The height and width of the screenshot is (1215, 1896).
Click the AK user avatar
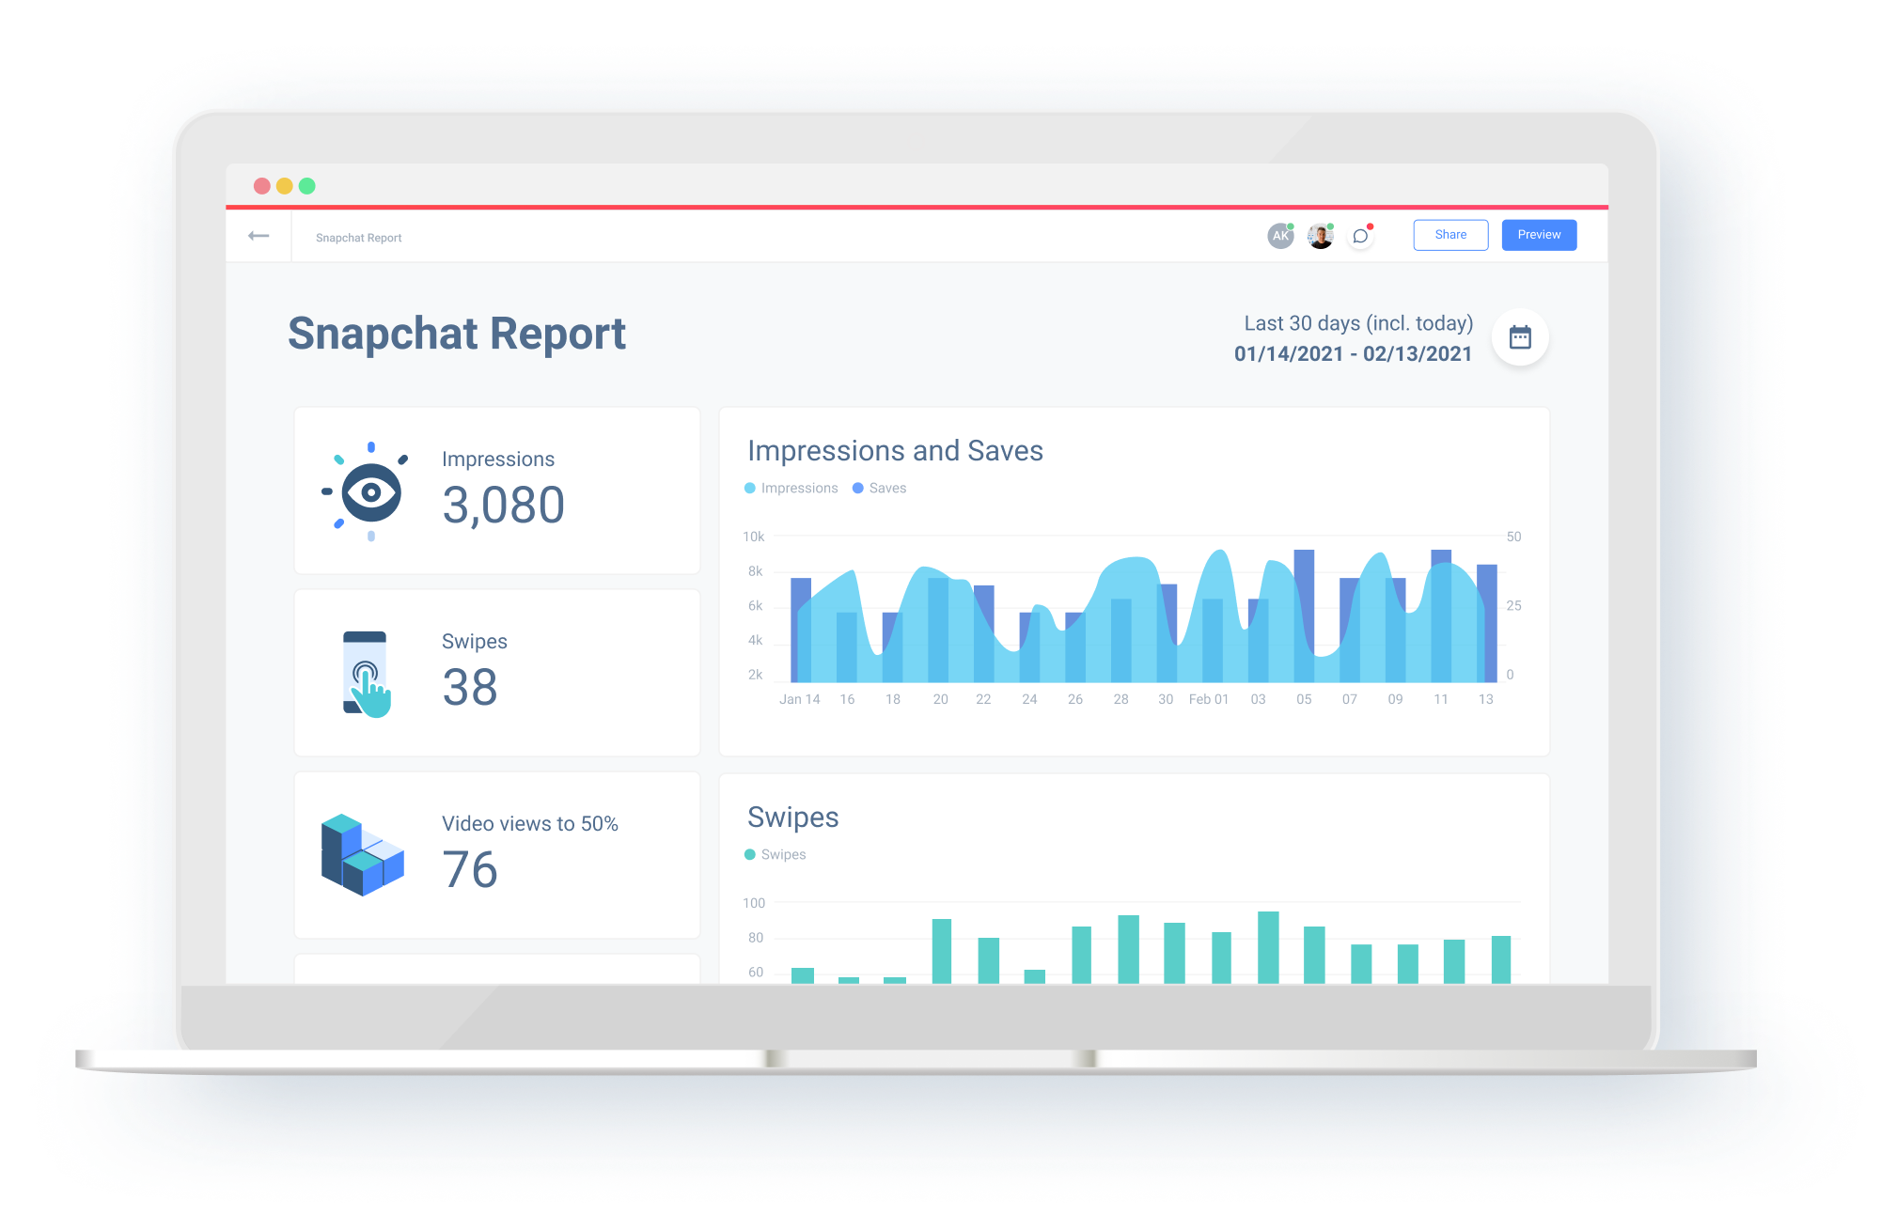(1280, 236)
